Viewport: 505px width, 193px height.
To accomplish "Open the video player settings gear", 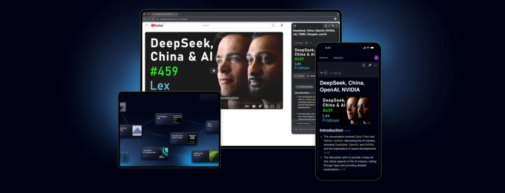I will pyautogui.click(x=260, y=106).
